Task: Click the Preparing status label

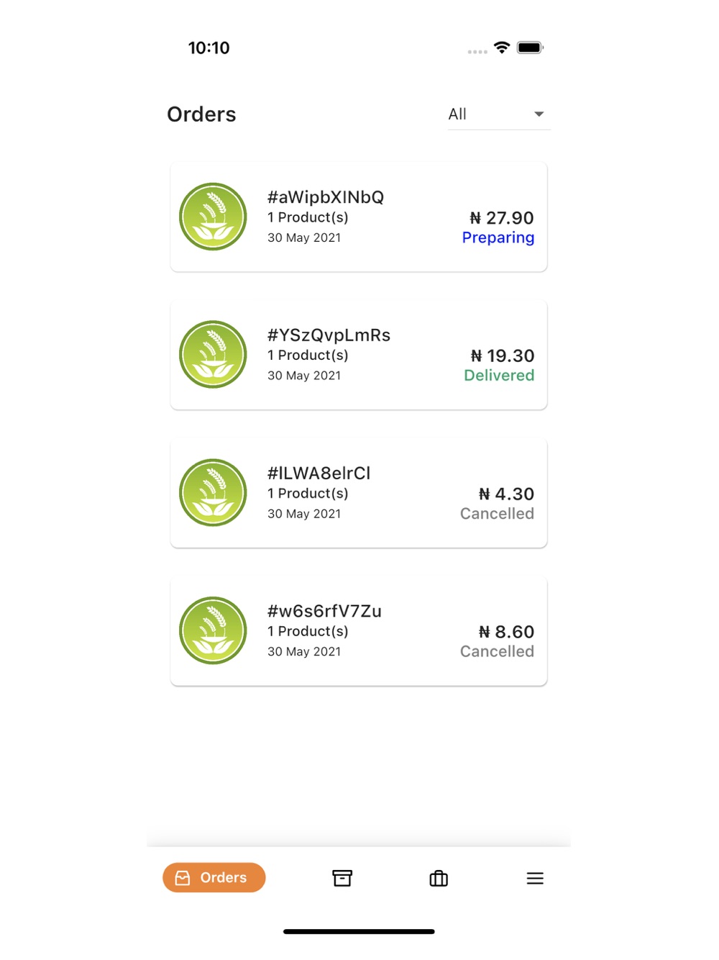Action: tap(498, 237)
